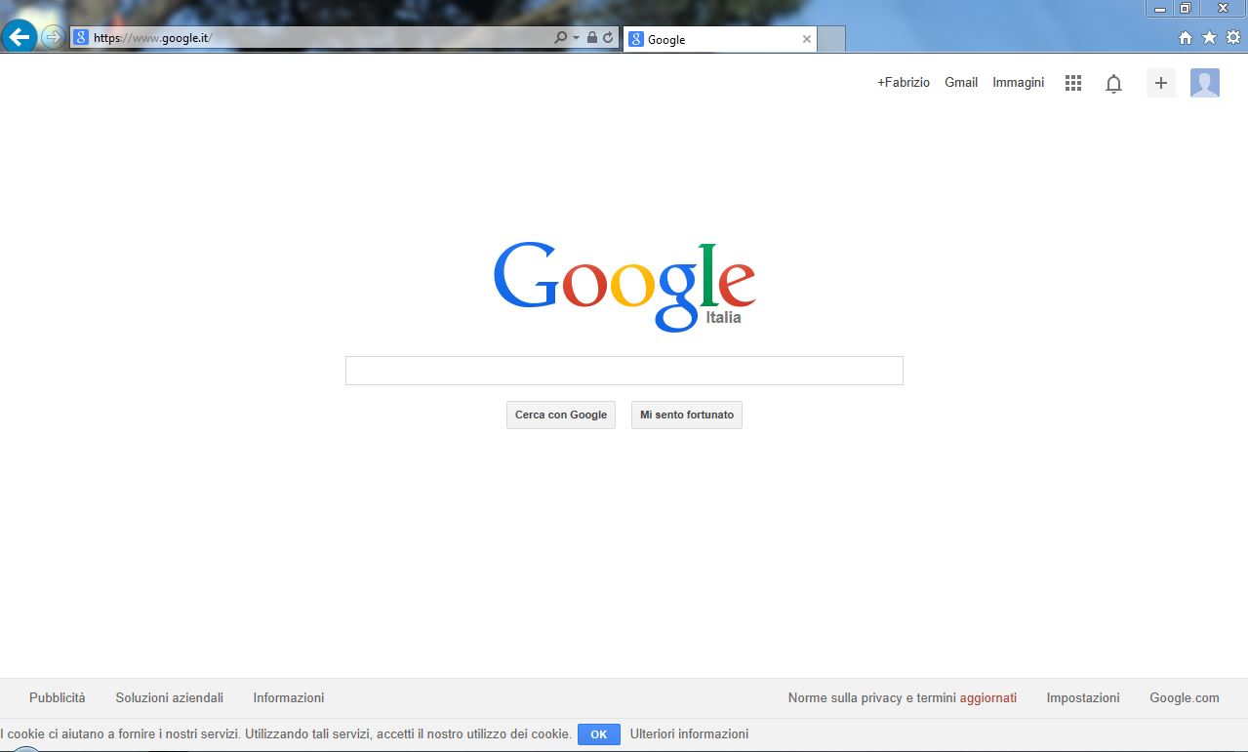Open the Soluzioni aziendali footer link
The image size is (1248, 752).
pyautogui.click(x=170, y=697)
